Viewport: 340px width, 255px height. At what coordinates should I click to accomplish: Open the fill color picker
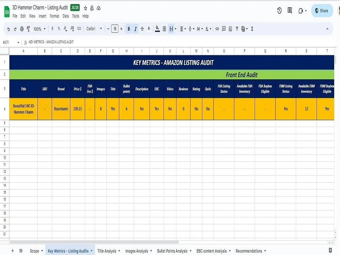(x=157, y=29)
